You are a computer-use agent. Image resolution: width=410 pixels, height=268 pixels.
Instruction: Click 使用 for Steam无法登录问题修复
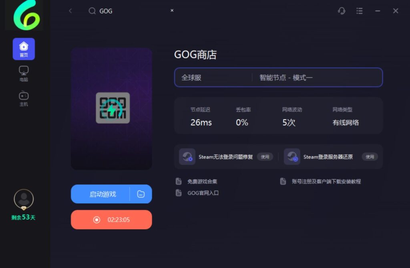265,157
